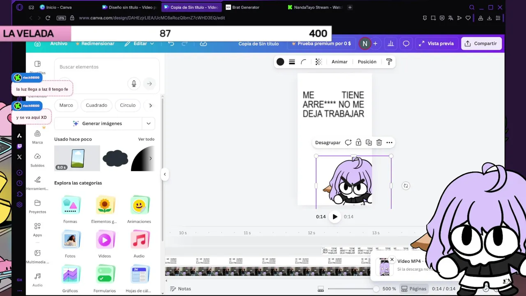Show more shape chips with right chevron
The height and width of the screenshot is (296, 526).
click(150, 105)
